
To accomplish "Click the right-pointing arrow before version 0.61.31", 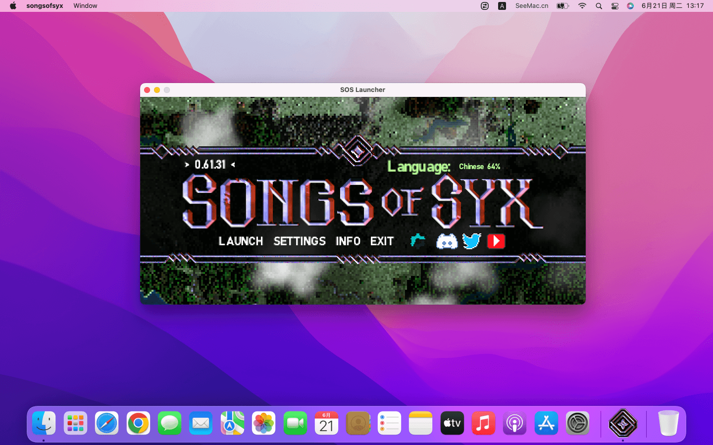I will 187,165.
